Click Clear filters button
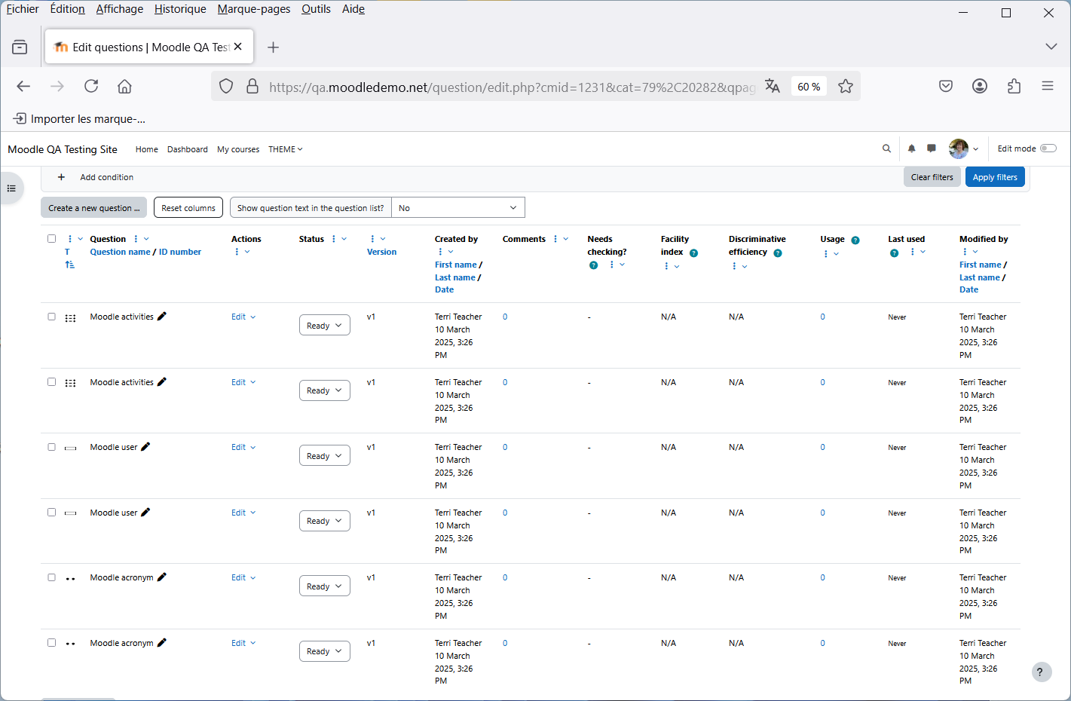 (x=932, y=177)
